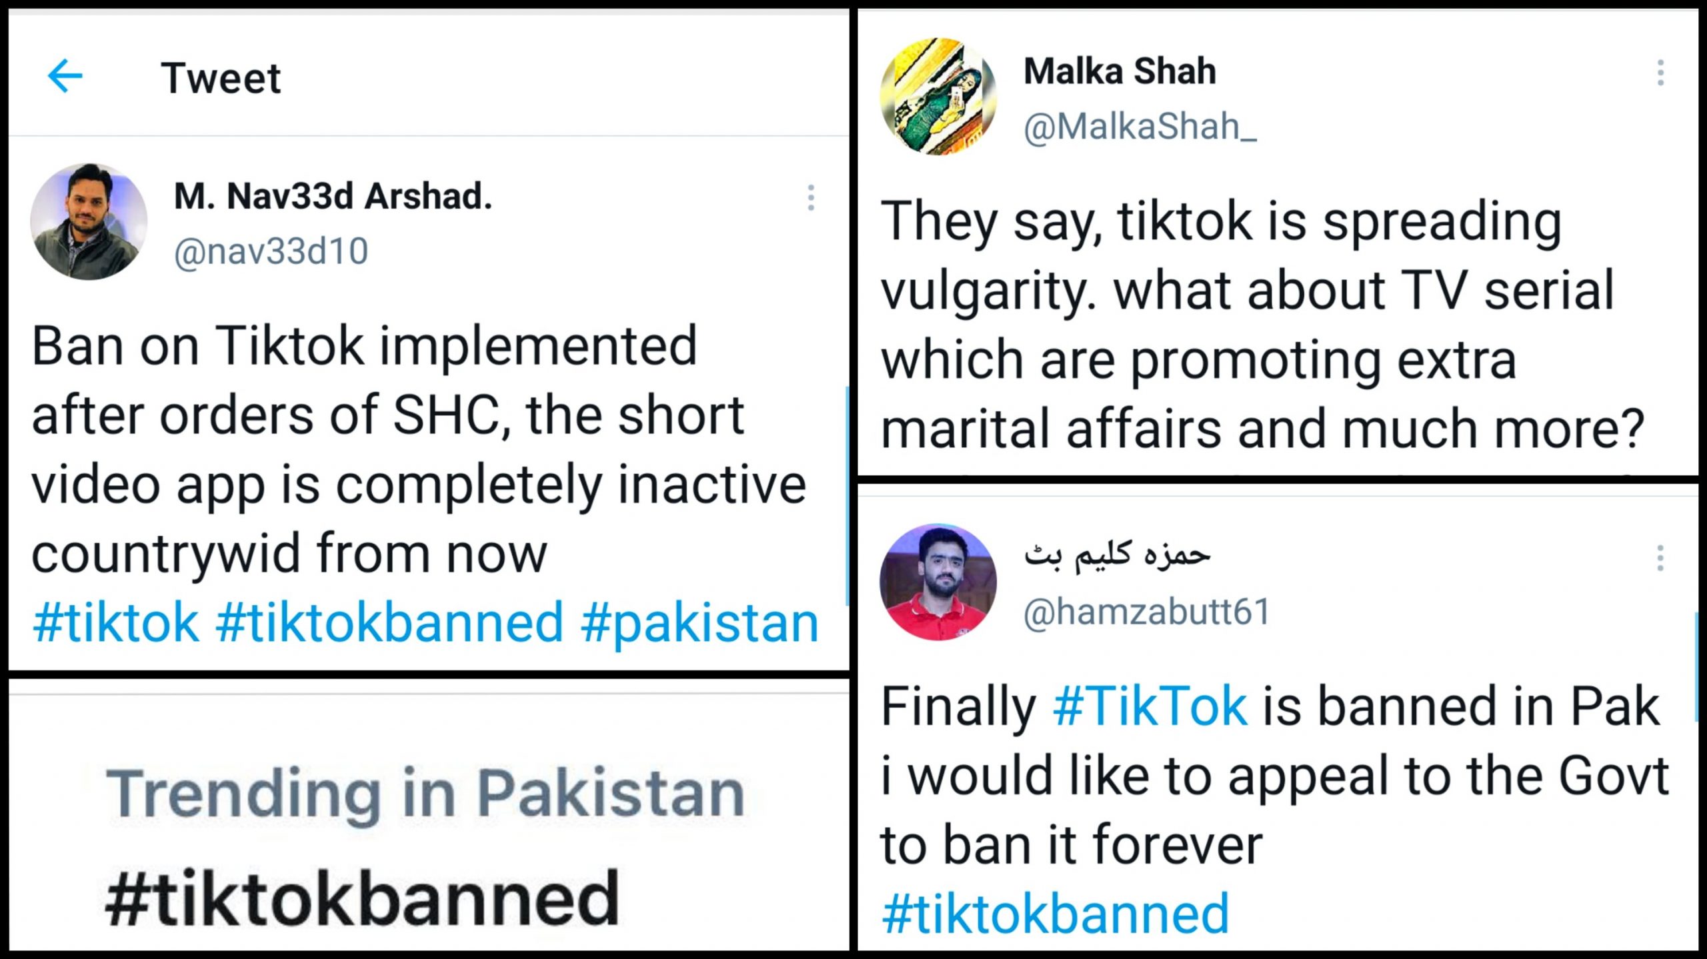Image resolution: width=1707 pixels, height=959 pixels.
Task: Select the trending #tiktokbanned topic
Action: click(x=362, y=898)
